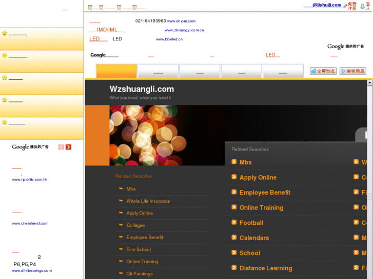Viewport: 373px width, 279px height.
Task: Visit www.zhxiangyi.com.cn ad link
Action: [x=184, y=30]
